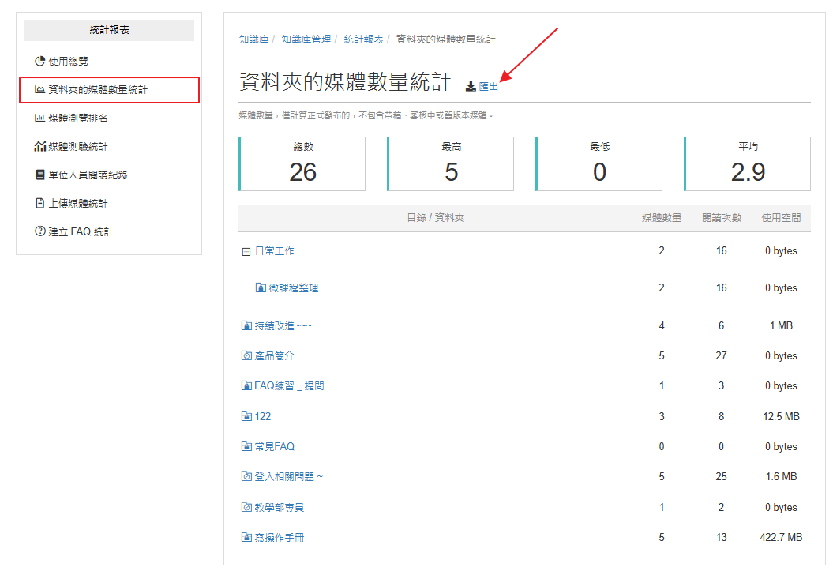Click the book icon for 單位人員閱讀紀錄
This screenshot has width=833, height=571.
(39, 175)
